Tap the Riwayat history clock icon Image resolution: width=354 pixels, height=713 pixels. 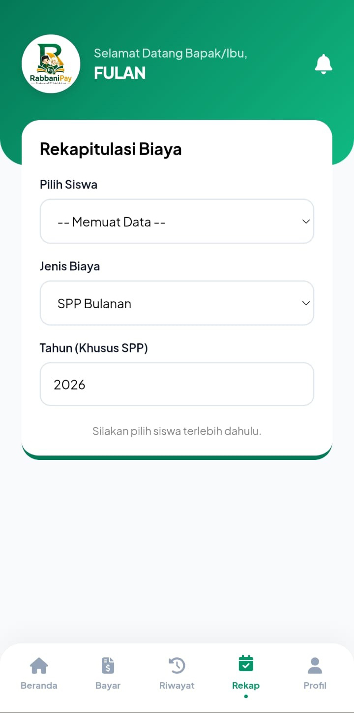click(177, 665)
